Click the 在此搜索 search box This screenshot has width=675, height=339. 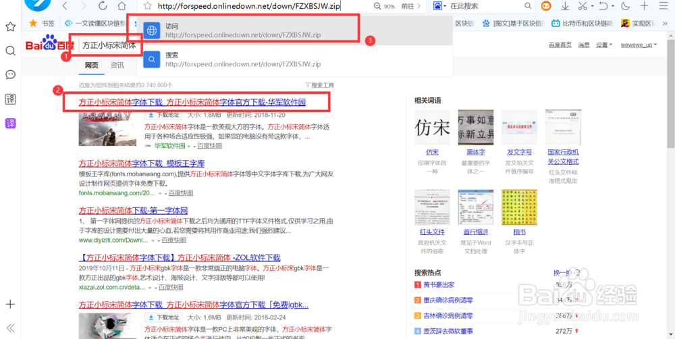(x=485, y=6)
